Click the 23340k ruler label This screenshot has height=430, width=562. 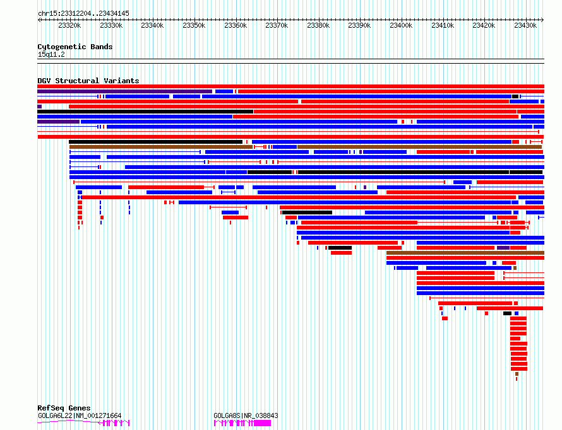(x=152, y=26)
